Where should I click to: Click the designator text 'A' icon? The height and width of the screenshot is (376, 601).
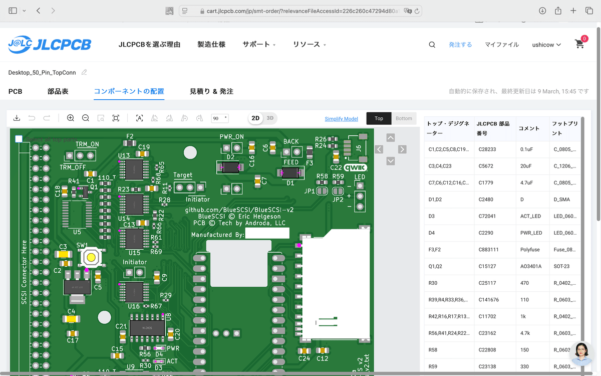[140, 118]
